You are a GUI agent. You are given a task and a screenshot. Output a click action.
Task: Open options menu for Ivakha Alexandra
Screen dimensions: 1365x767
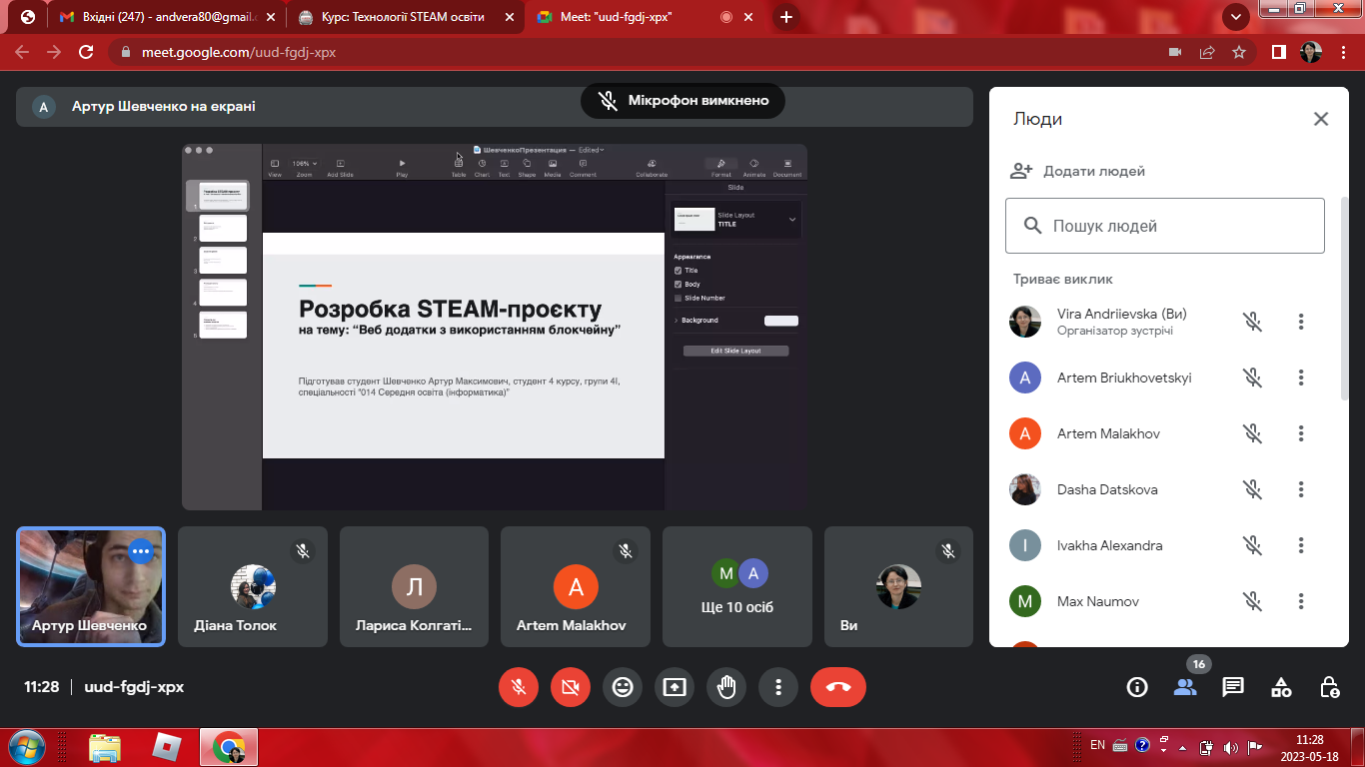[x=1301, y=545]
